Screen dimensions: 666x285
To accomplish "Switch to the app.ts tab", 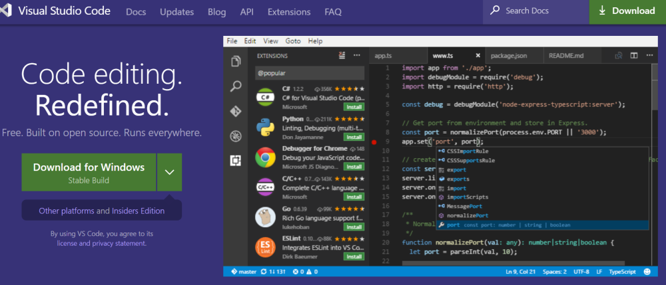I will pos(398,56).
